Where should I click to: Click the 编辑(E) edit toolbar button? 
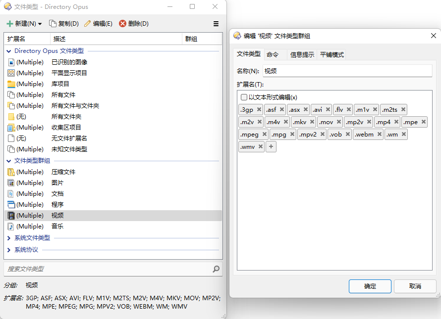99,24
